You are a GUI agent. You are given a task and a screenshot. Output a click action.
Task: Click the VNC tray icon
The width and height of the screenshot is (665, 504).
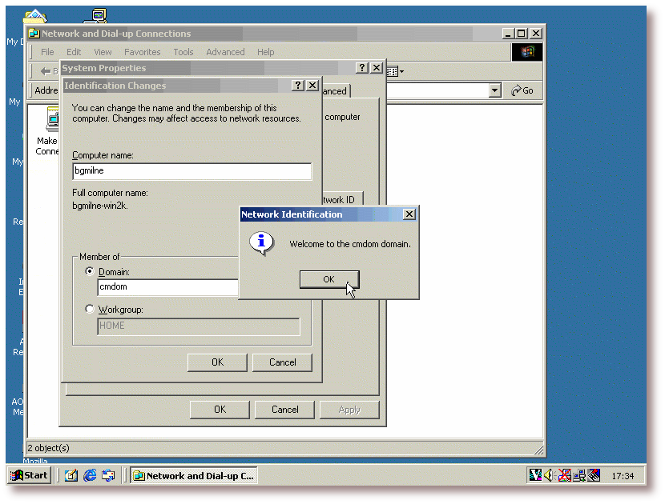click(x=535, y=475)
